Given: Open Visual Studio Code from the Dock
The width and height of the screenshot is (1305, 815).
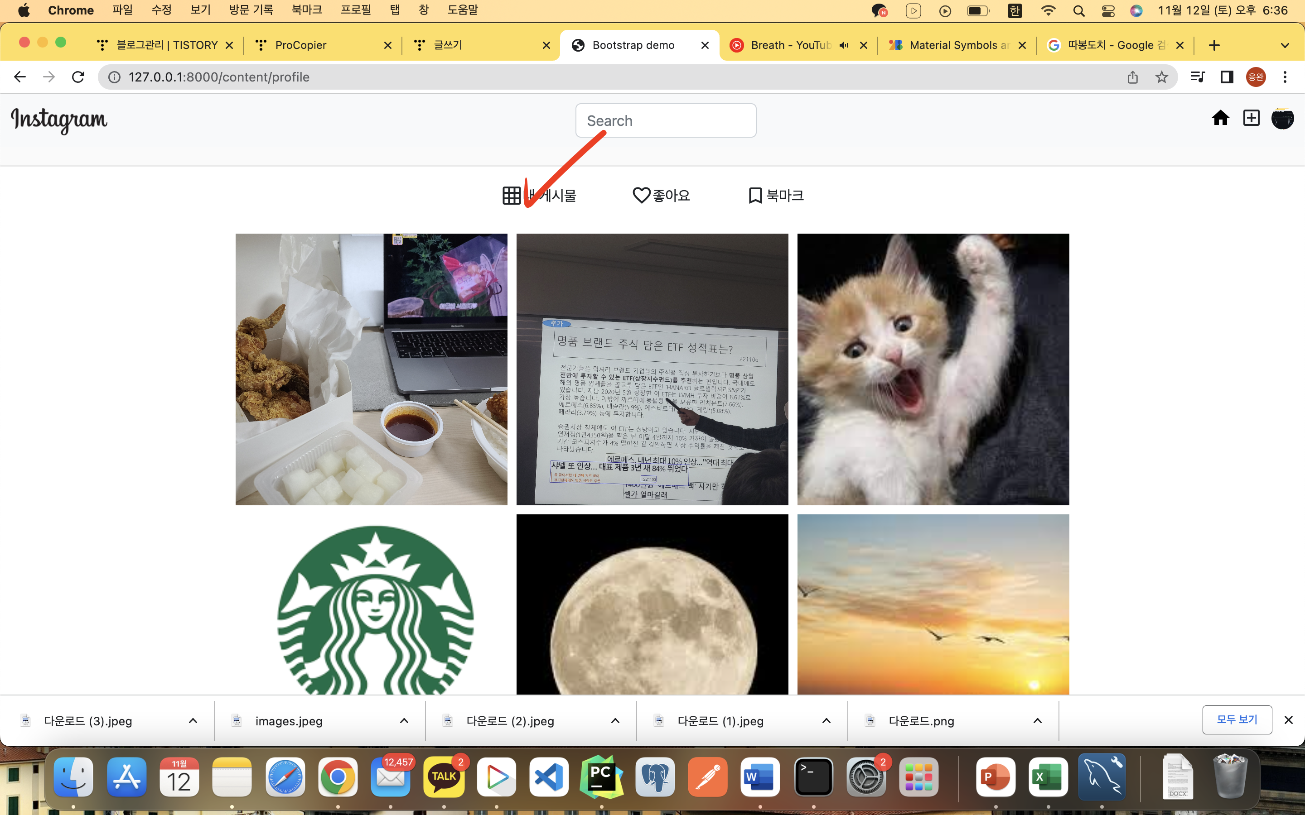Looking at the screenshot, I should (x=549, y=777).
